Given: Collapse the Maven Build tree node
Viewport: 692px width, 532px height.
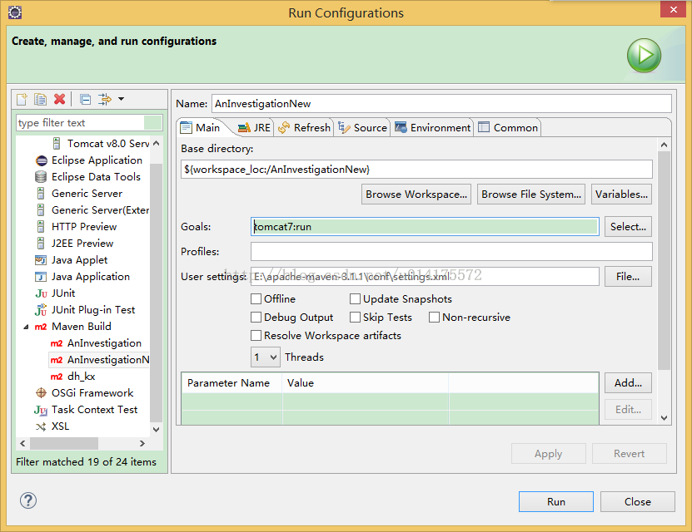Looking at the screenshot, I should tap(26, 327).
